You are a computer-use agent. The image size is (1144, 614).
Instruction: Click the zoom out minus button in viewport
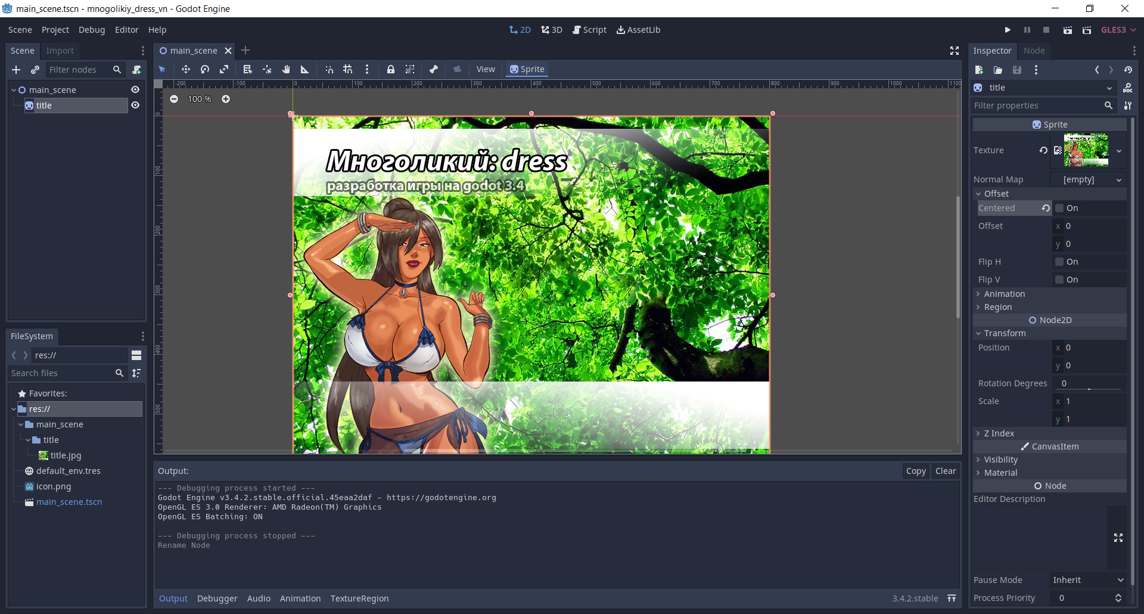[174, 99]
